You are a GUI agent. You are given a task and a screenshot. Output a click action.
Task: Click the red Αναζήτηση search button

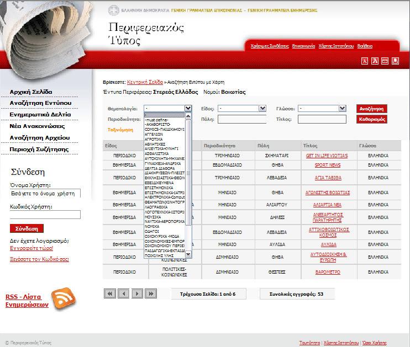tap(371, 109)
